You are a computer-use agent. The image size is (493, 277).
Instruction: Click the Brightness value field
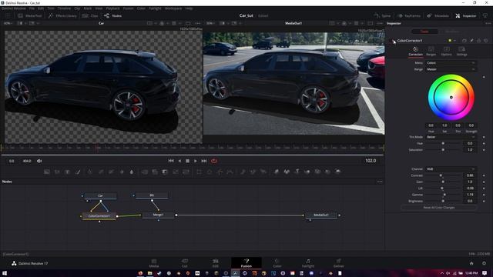coord(470,201)
